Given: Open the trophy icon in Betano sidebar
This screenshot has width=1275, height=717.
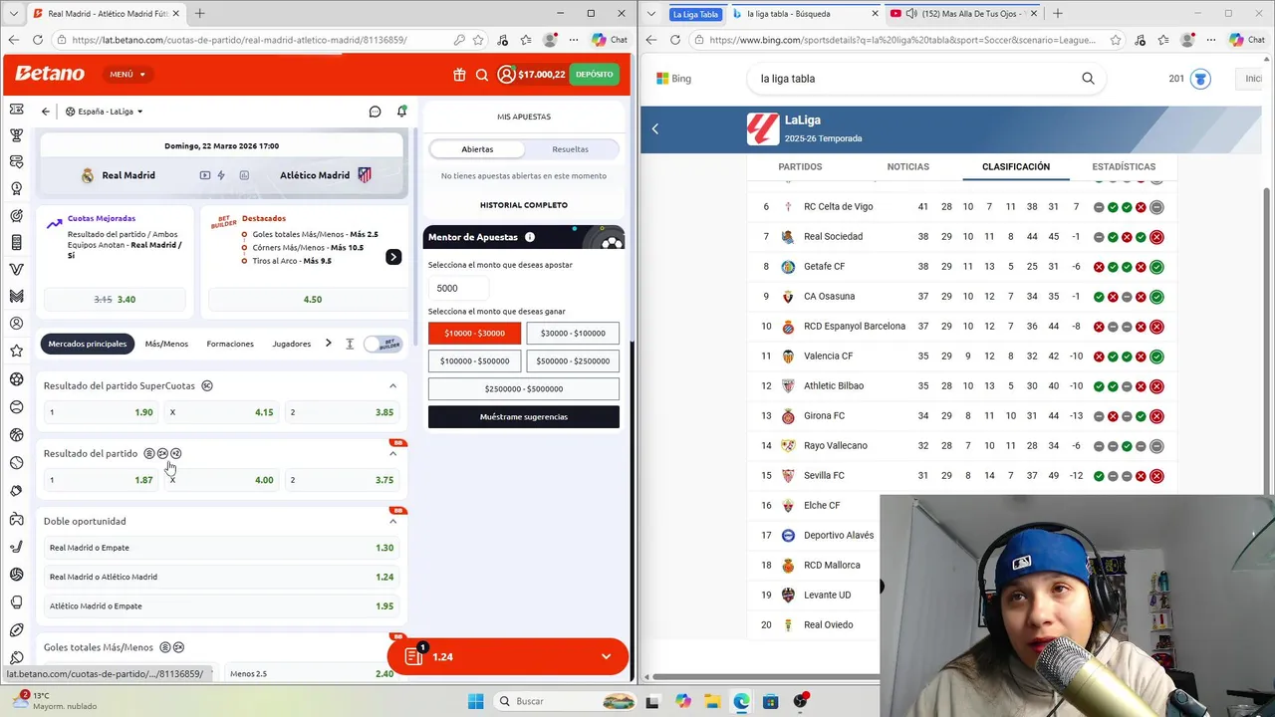Looking at the screenshot, I should [x=16, y=135].
